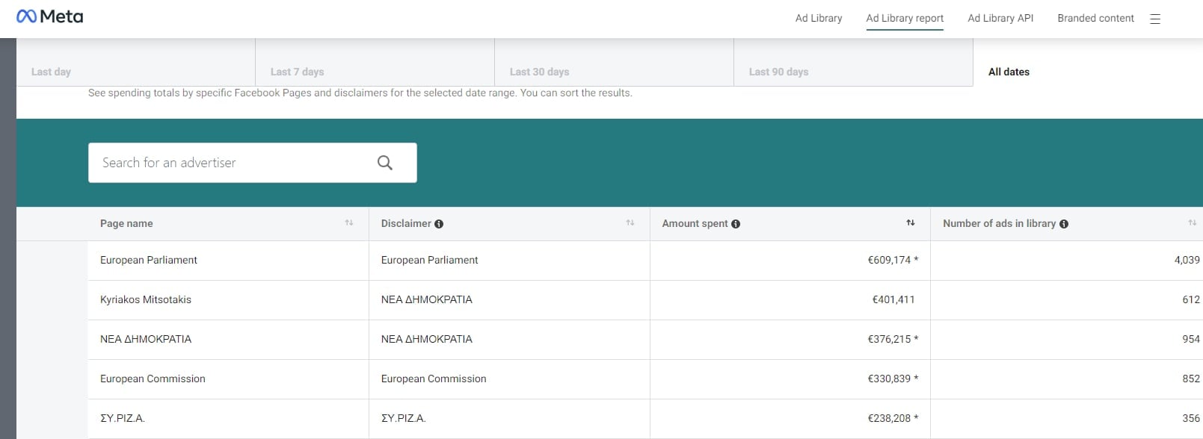Click the Amount spent header text

point(695,223)
